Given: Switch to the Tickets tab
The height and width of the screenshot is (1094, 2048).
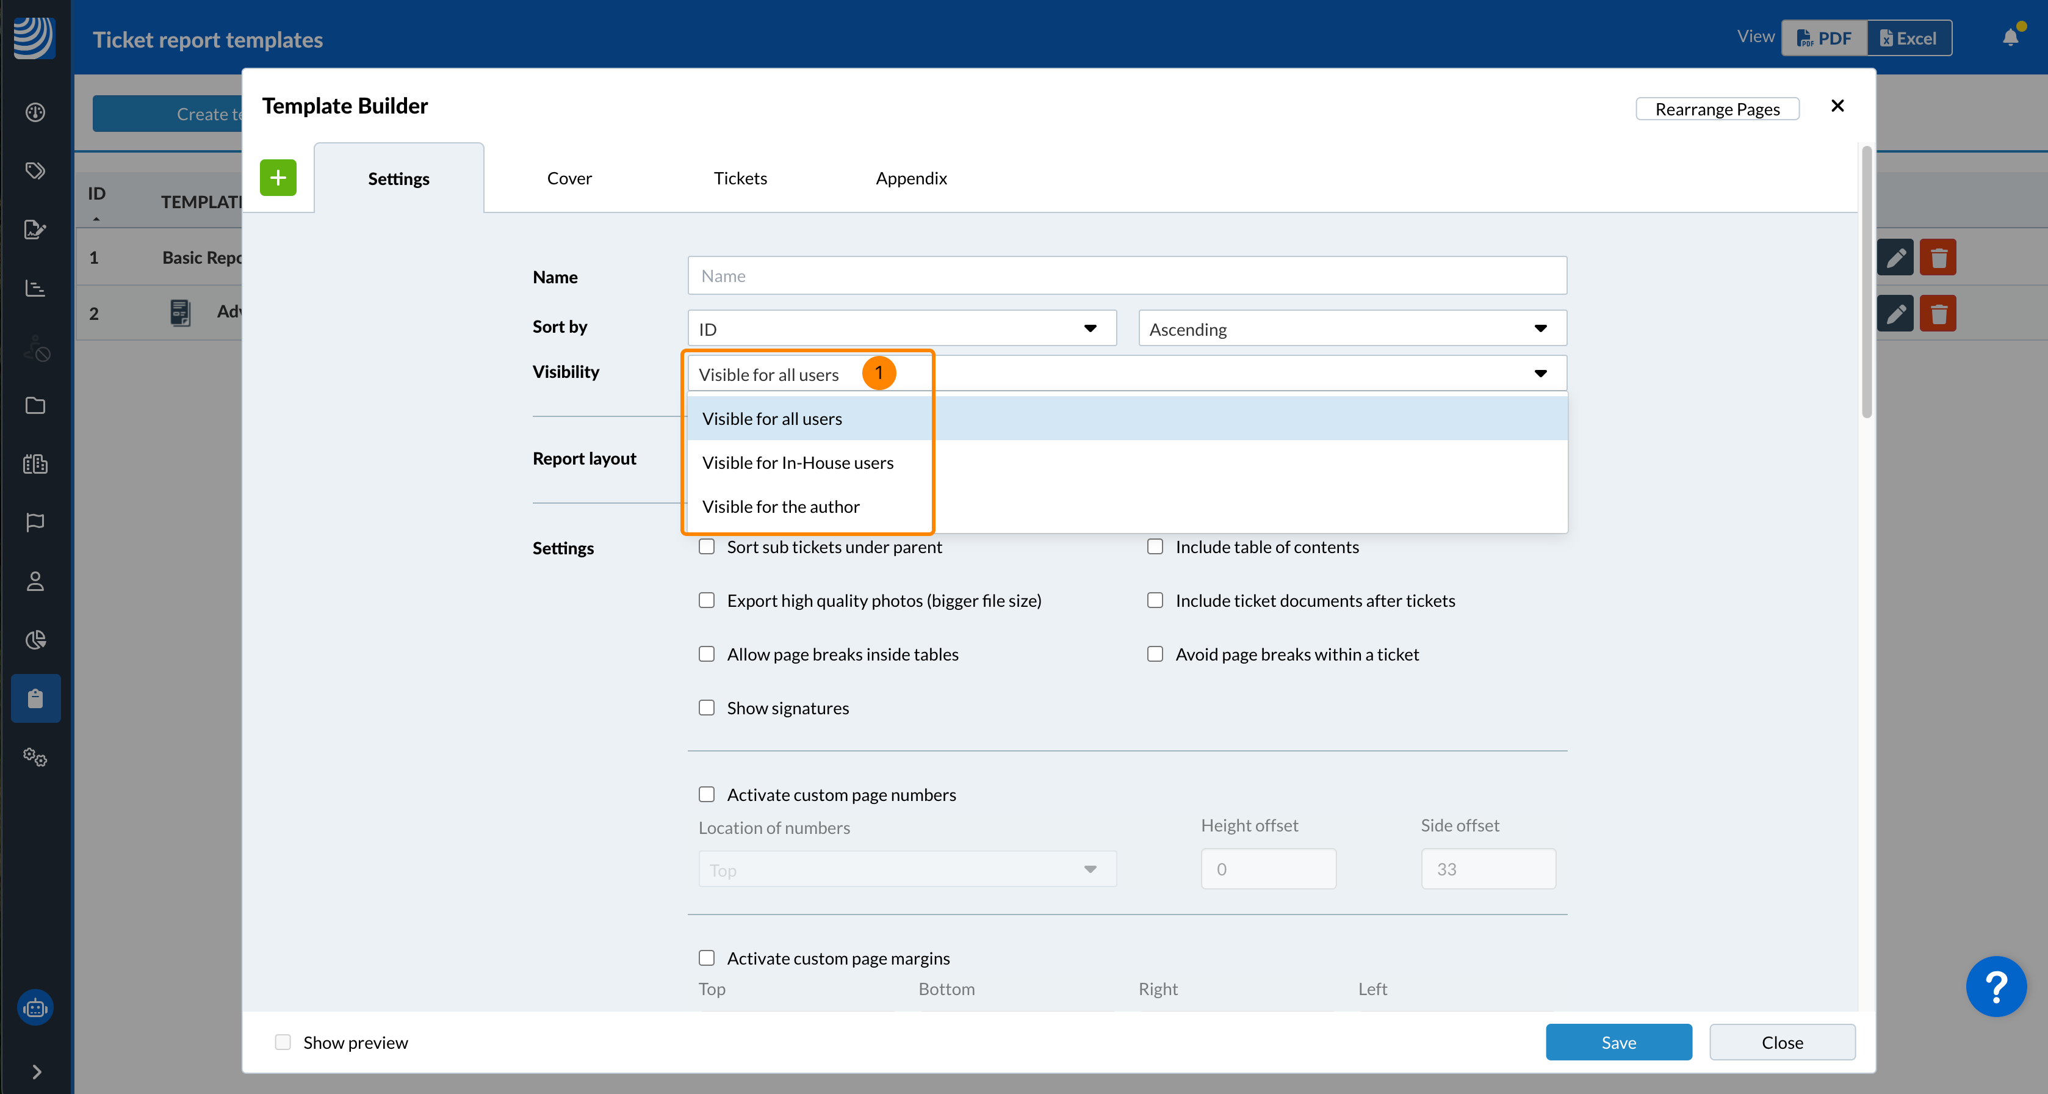Looking at the screenshot, I should click(740, 178).
